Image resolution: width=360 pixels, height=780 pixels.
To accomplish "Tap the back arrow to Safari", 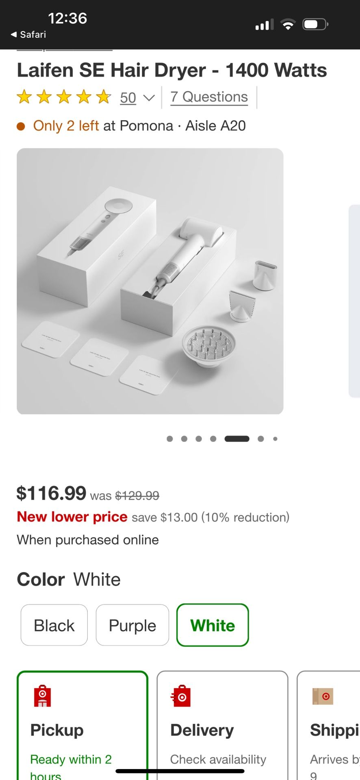I will 14,35.
